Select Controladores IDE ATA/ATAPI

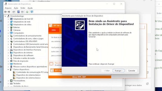tap(25, 41)
